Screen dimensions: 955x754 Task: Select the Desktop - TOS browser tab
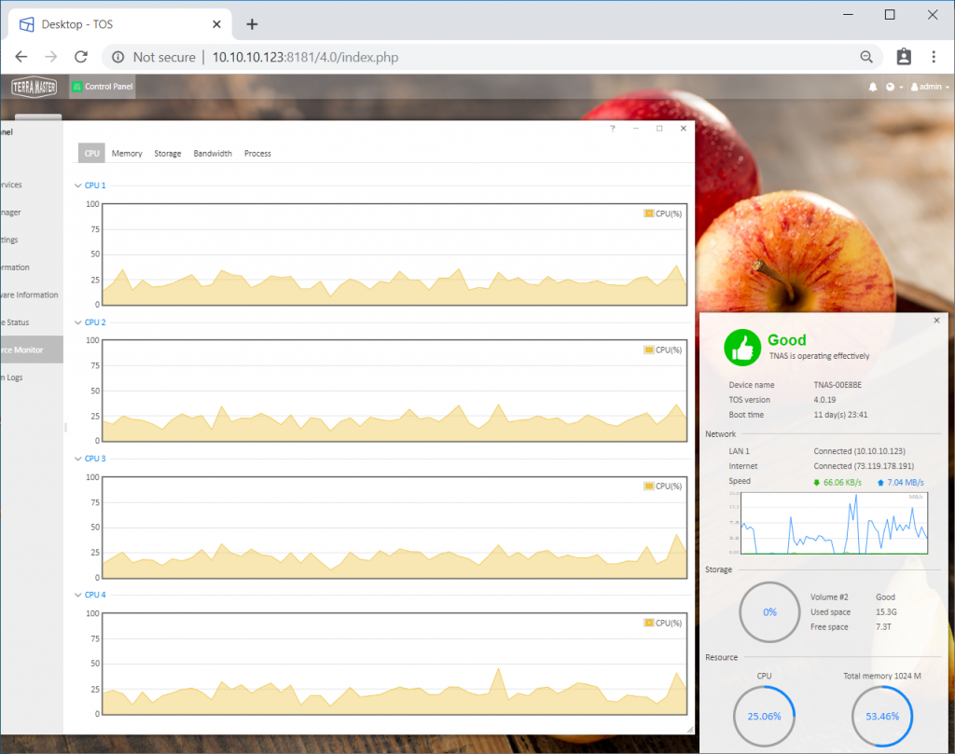120,24
